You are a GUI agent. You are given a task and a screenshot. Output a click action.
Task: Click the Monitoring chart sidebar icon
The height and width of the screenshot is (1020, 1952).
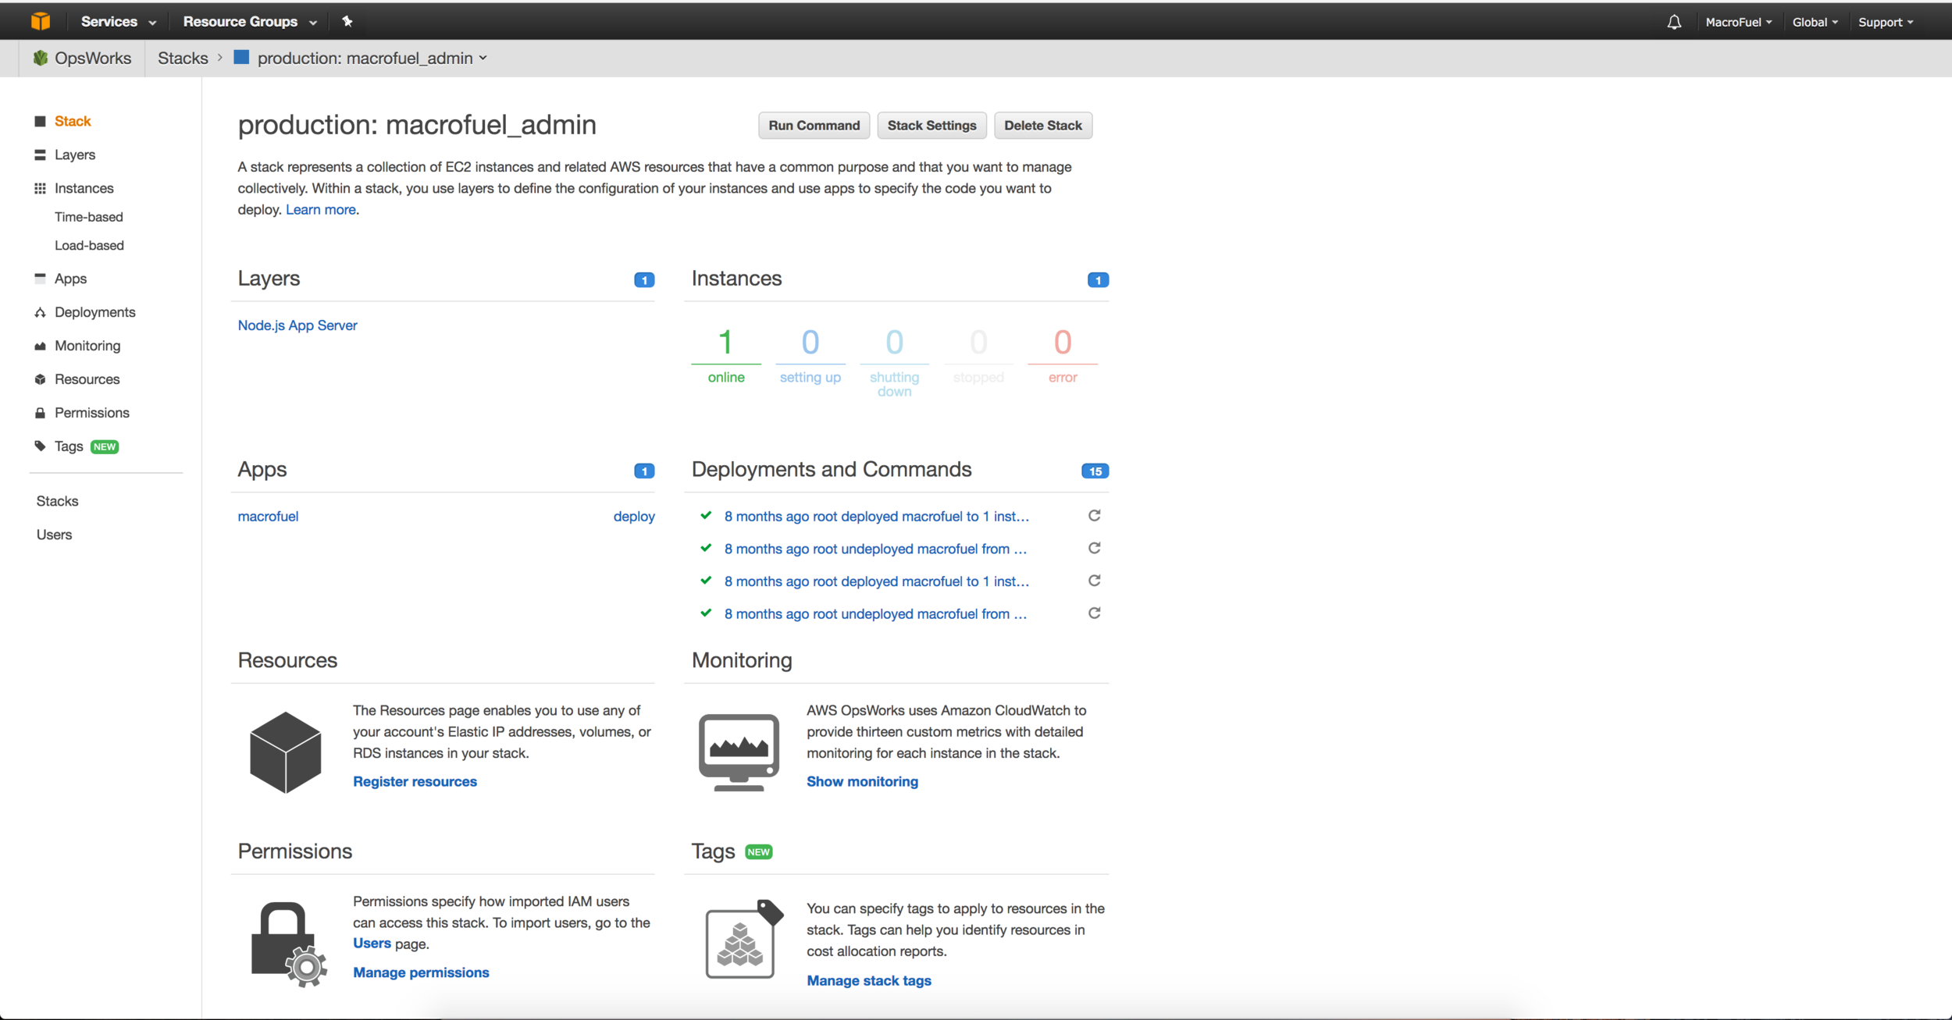40,346
